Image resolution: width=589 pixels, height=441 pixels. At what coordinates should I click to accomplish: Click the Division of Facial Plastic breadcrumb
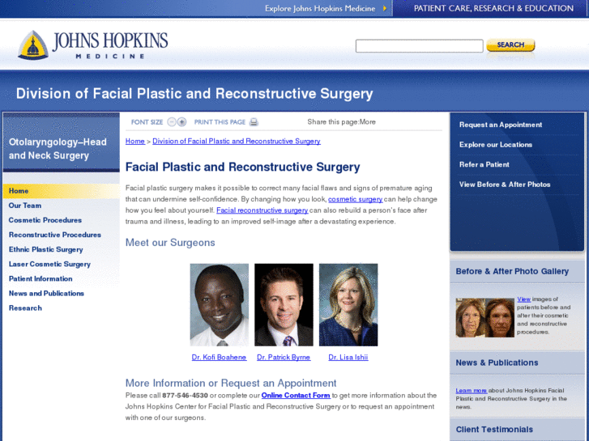(237, 141)
